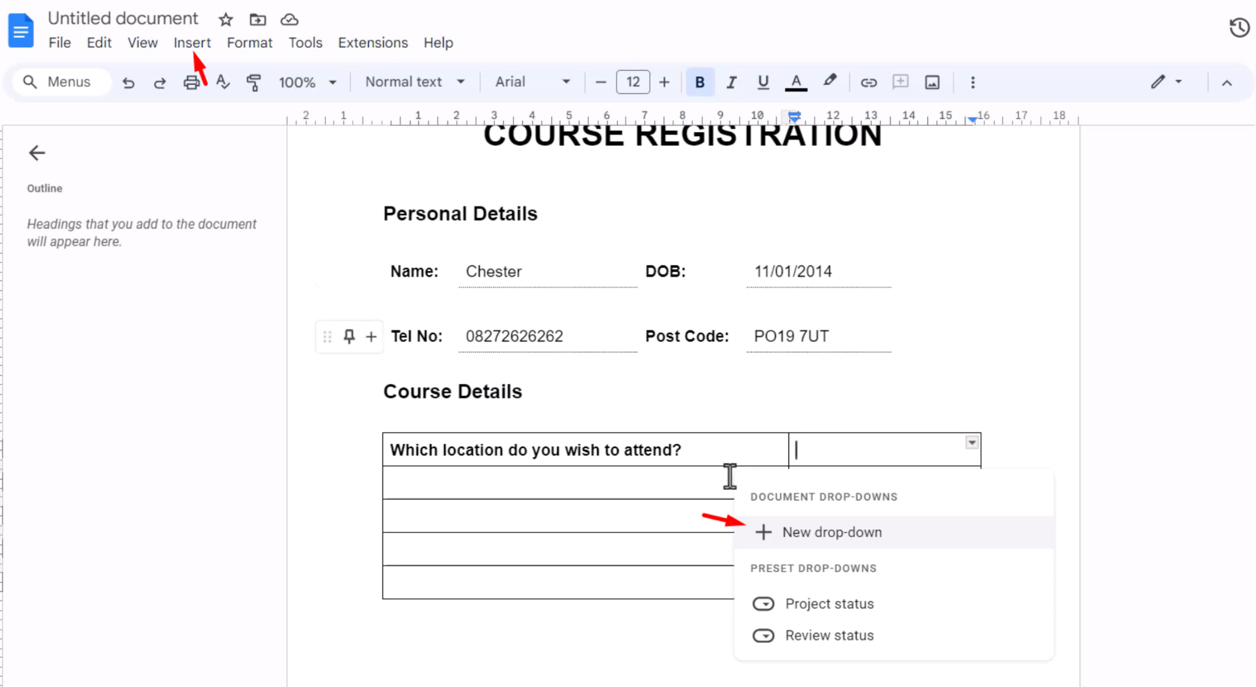Add a comment

901,82
